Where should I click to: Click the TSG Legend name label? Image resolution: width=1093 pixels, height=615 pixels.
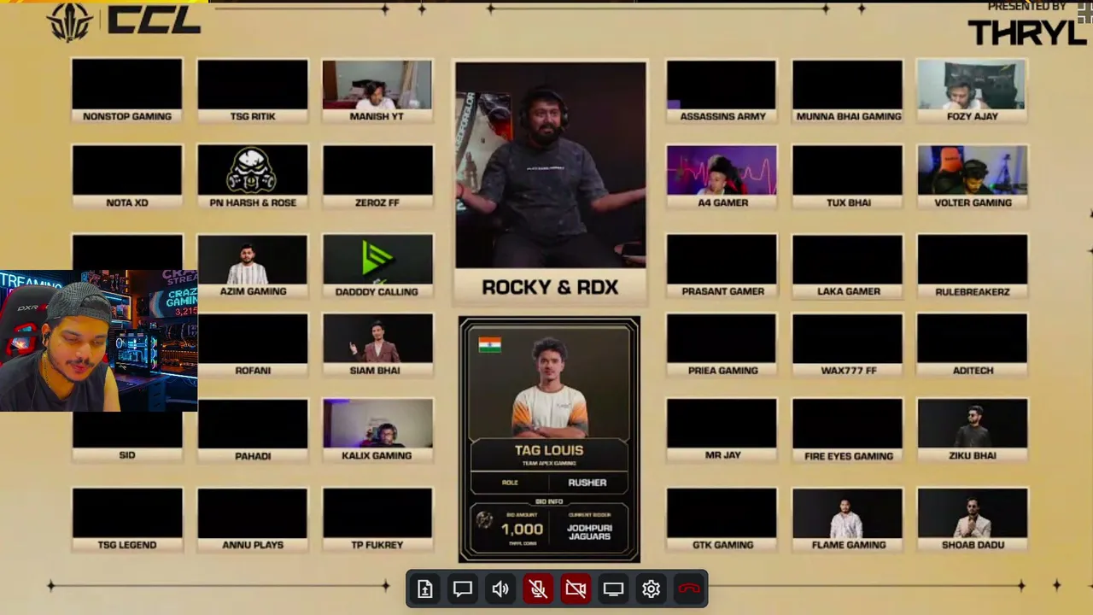(x=127, y=545)
